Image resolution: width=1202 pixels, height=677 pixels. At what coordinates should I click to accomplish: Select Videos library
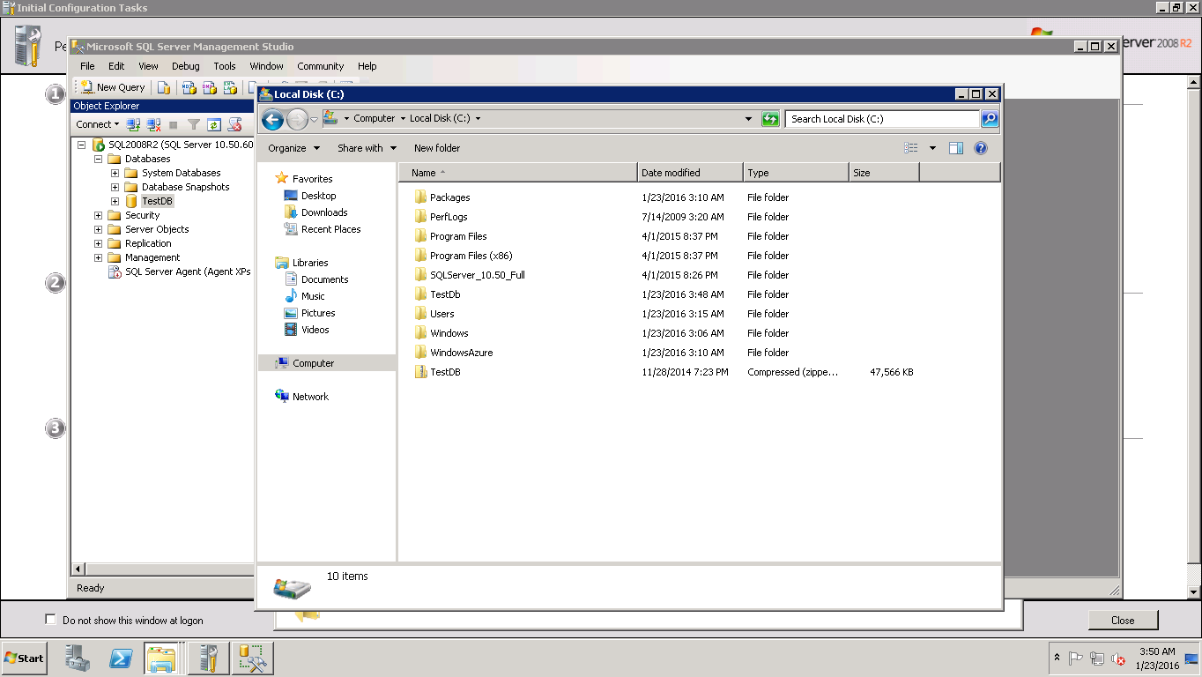pyautogui.click(x=307, y=330)
